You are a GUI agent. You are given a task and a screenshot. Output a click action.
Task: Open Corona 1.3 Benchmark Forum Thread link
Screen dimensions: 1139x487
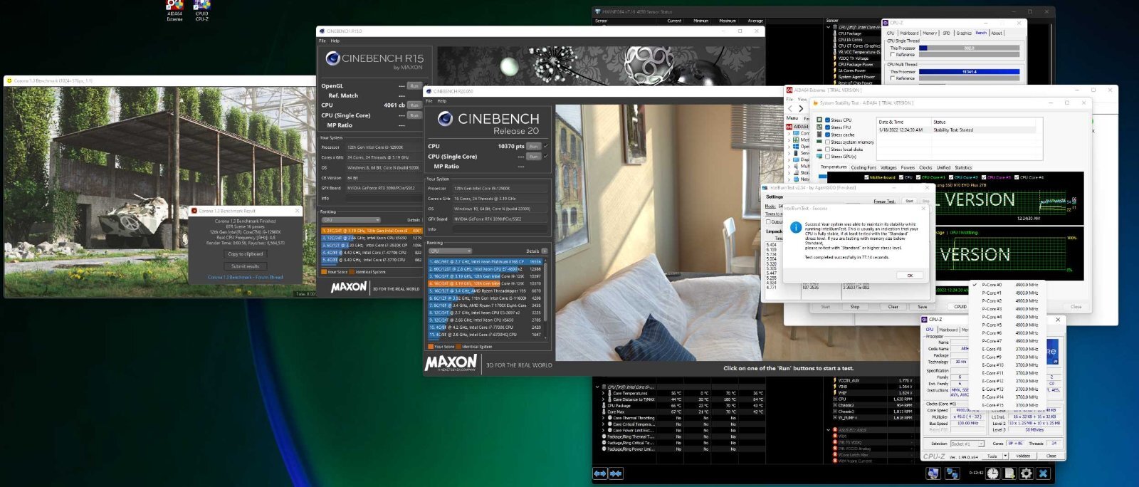246,277
